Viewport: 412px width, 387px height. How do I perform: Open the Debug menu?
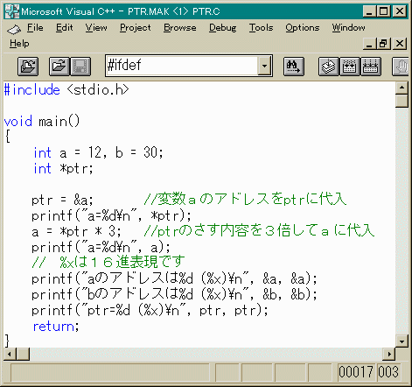click(222, 28)
